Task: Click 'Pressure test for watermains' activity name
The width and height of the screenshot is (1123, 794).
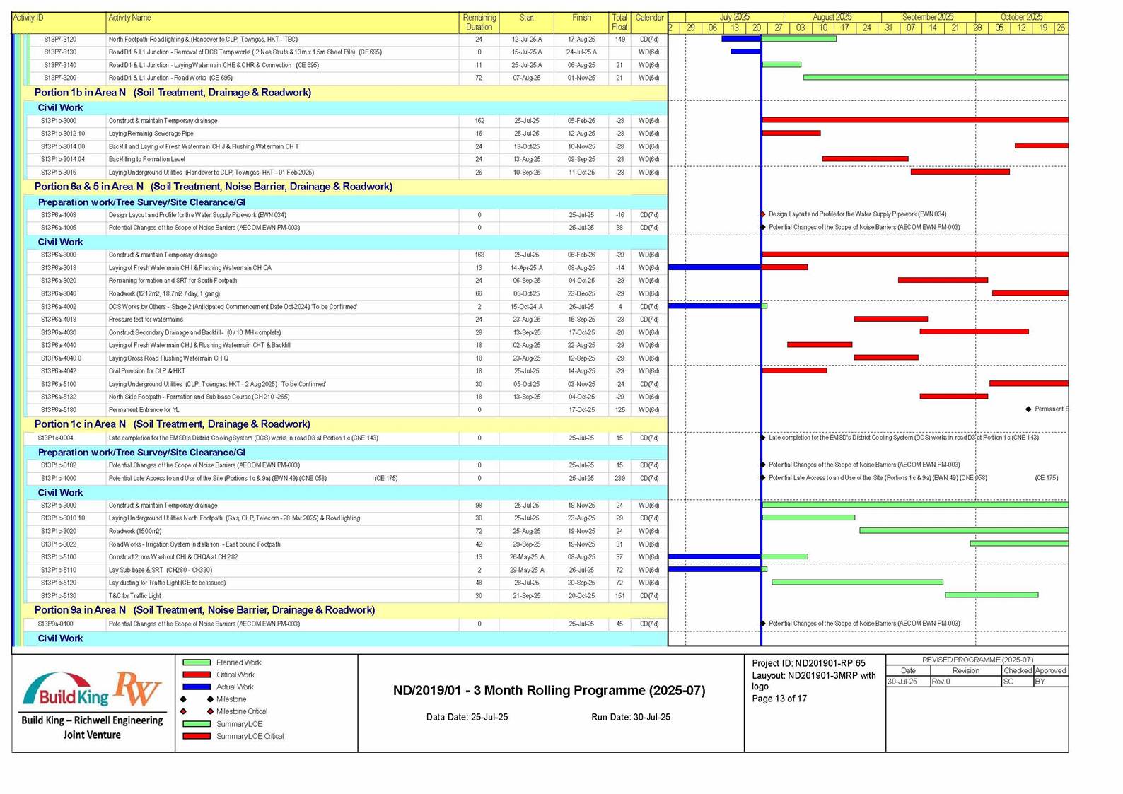Action: point(146,320)
